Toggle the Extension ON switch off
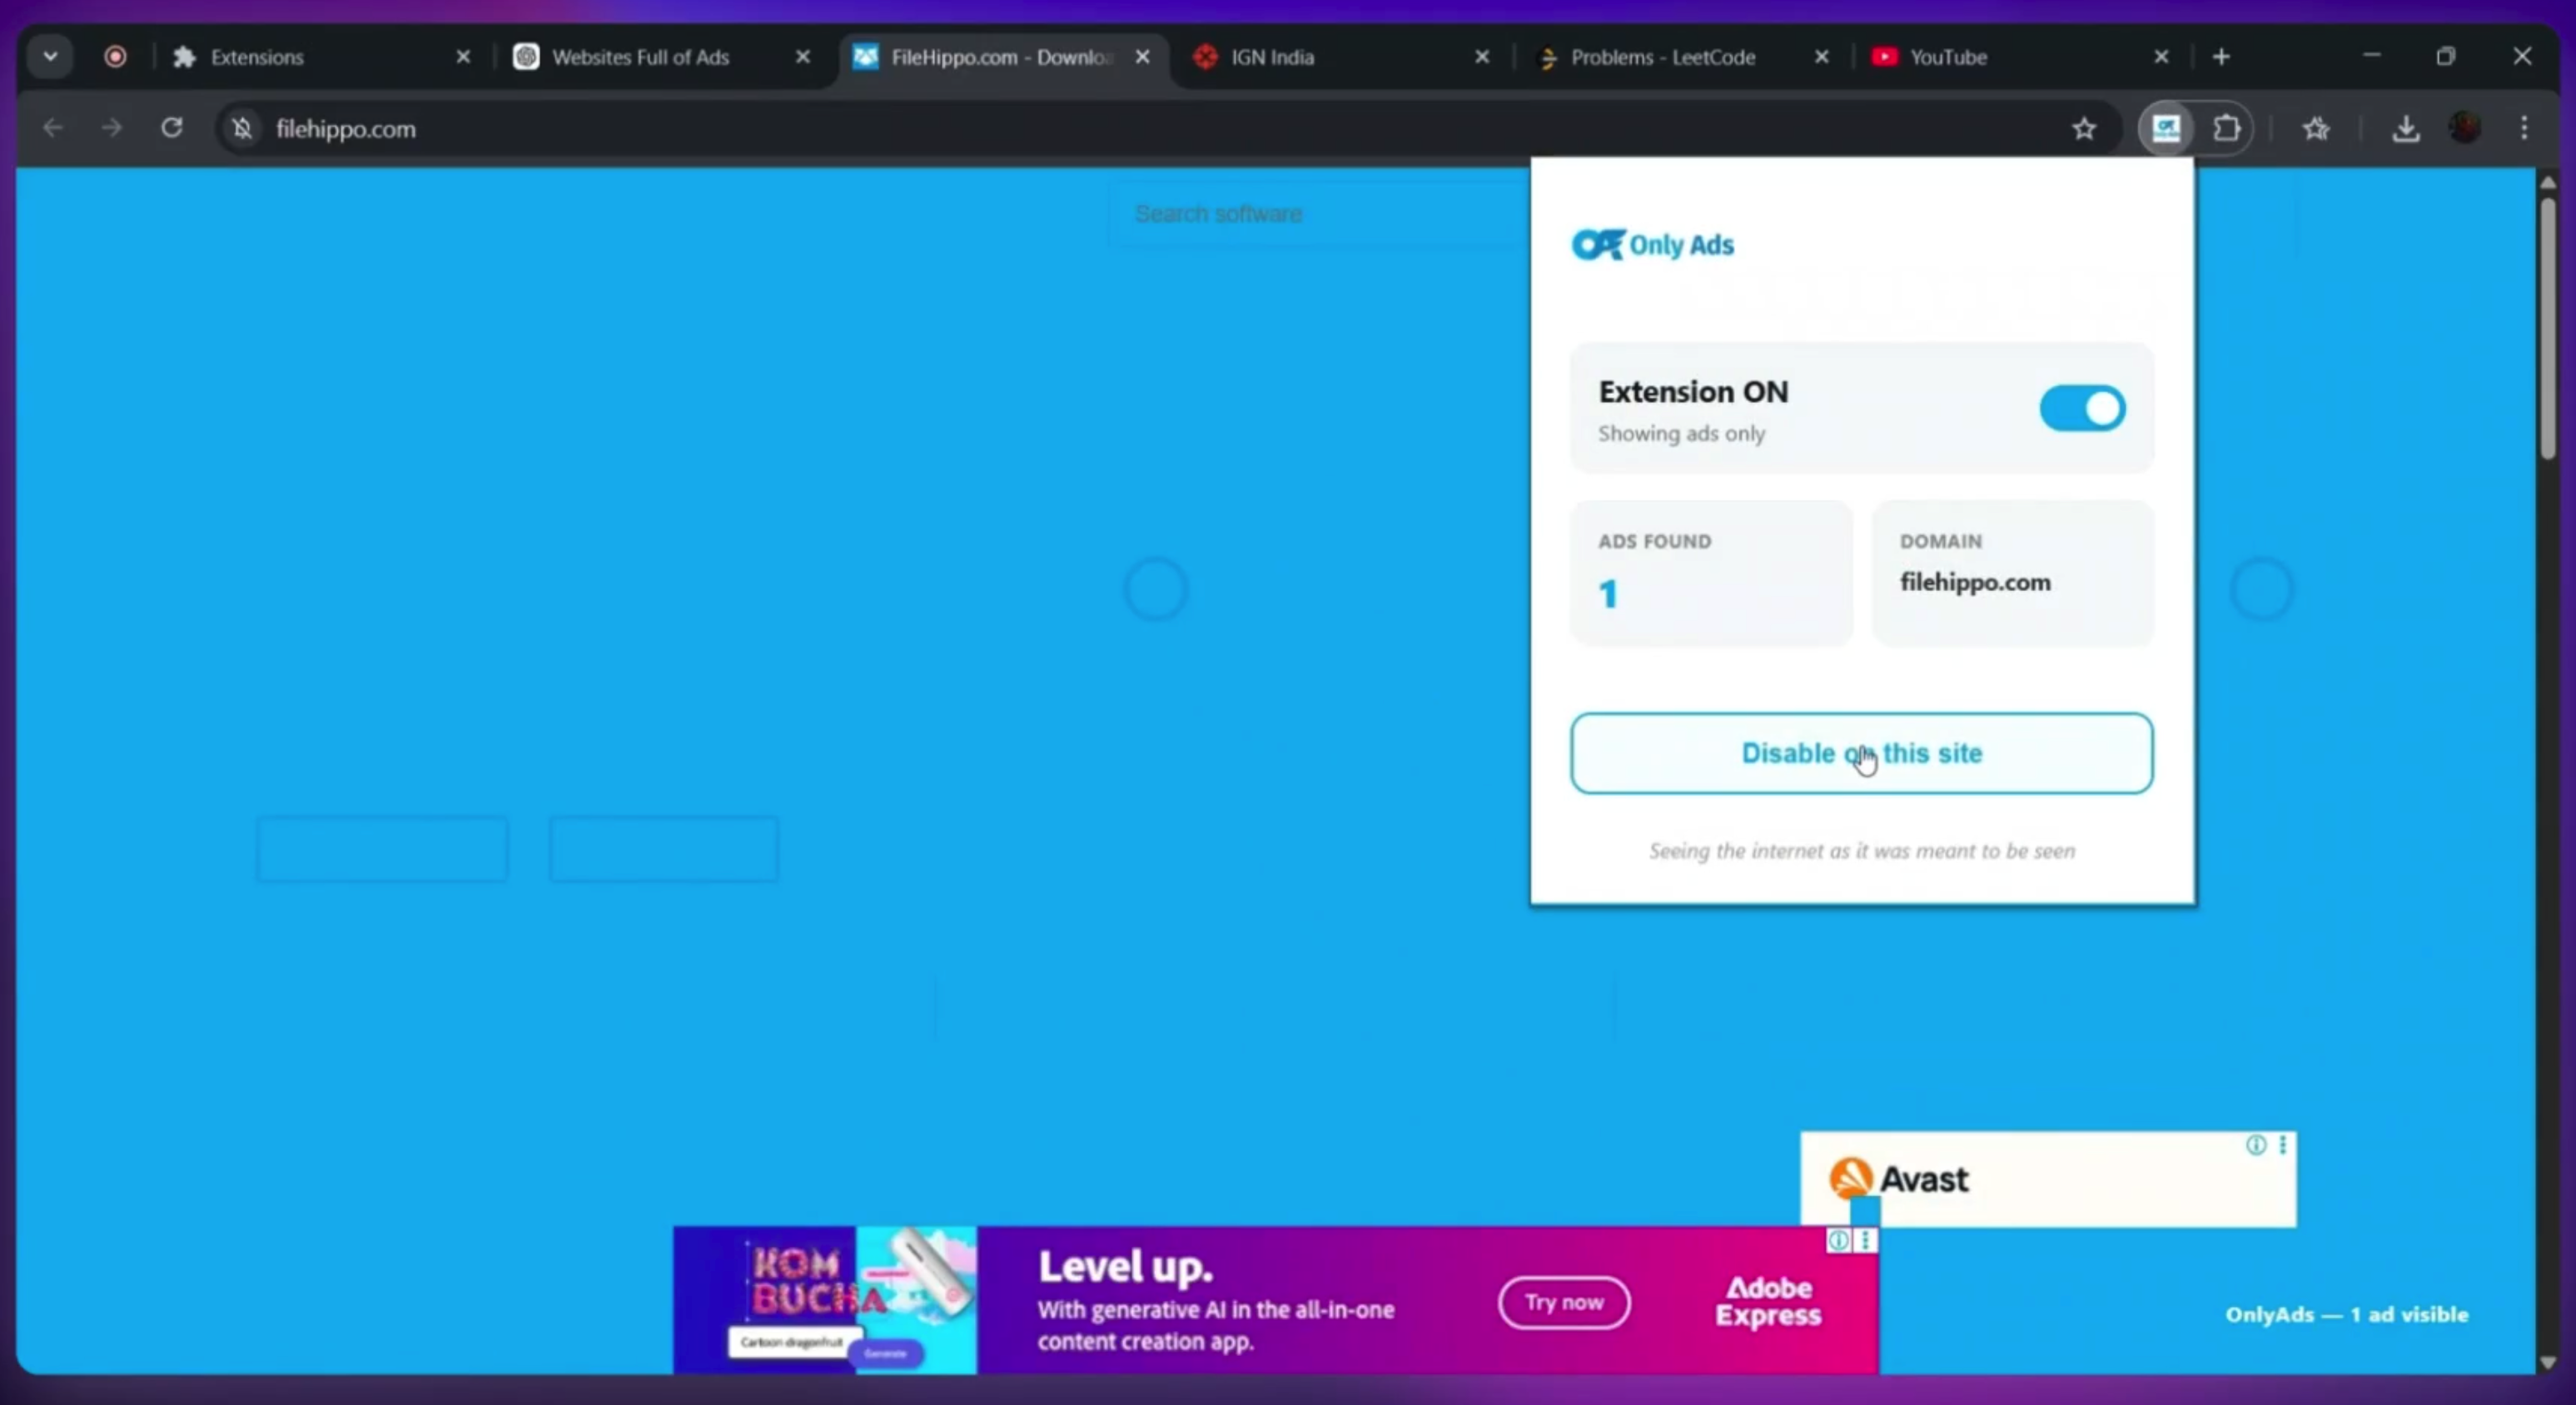Screen dimensions: 2576x1405 click(x=2082, y=408)
